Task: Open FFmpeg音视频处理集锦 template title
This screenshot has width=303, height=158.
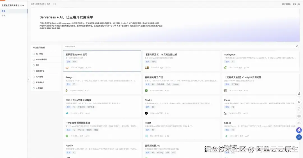Action: pyautogui.click(x=78, y=123)
